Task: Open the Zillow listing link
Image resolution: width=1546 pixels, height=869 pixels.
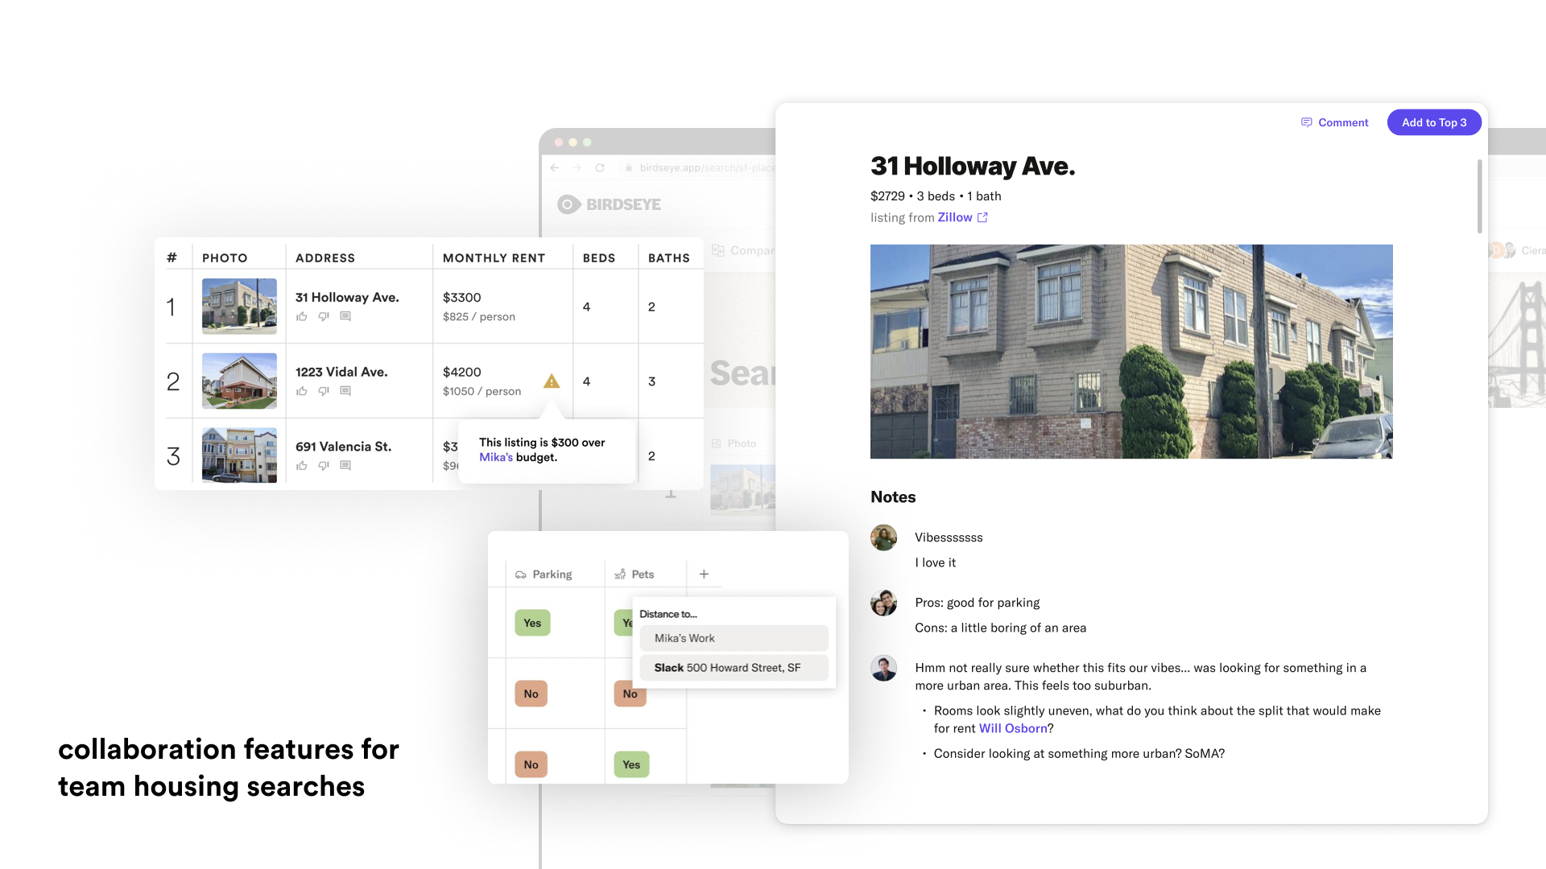Action: [955, 217]
